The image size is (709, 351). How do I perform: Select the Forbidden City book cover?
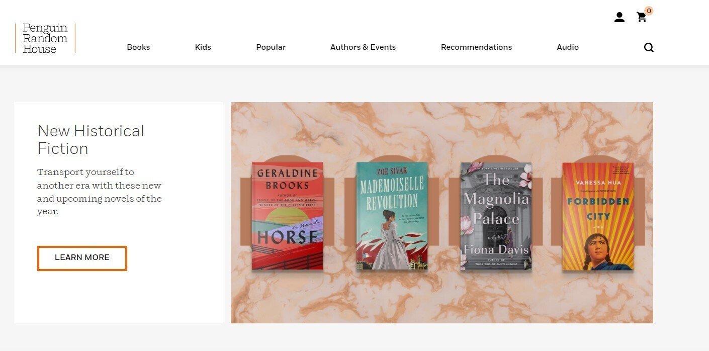pos(598,216)
